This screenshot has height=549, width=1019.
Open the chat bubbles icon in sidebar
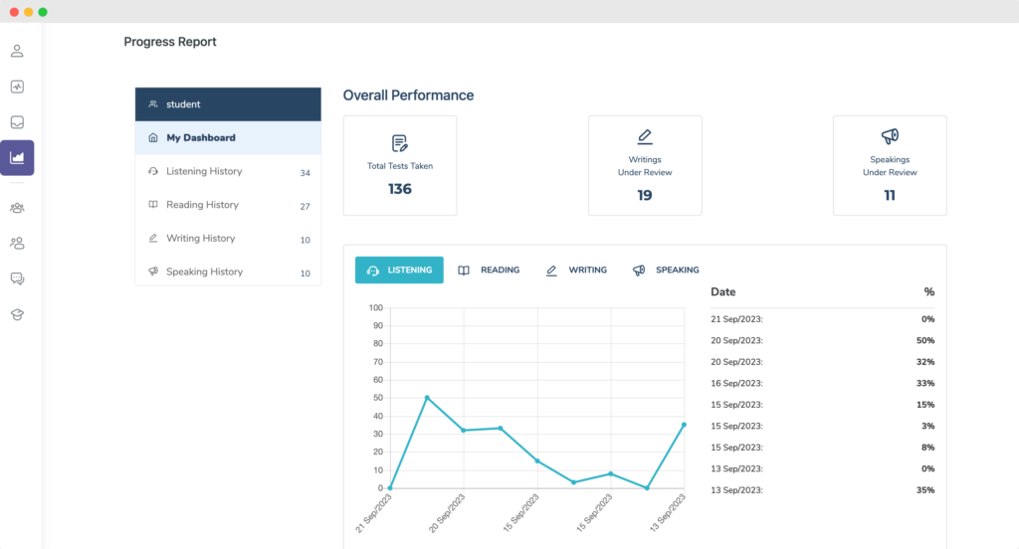[17, 278]
